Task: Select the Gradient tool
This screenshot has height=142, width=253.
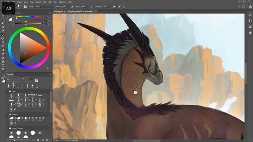Action: point(3,50)
